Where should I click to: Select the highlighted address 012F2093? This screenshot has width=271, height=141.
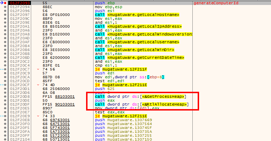[20, 3]
